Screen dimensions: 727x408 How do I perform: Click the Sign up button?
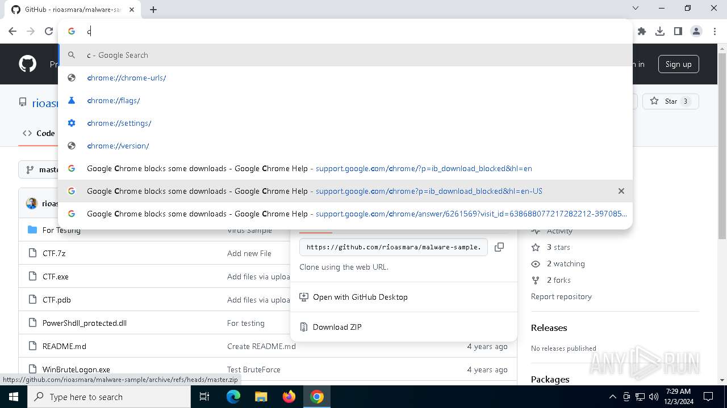[x=678, y=64]
